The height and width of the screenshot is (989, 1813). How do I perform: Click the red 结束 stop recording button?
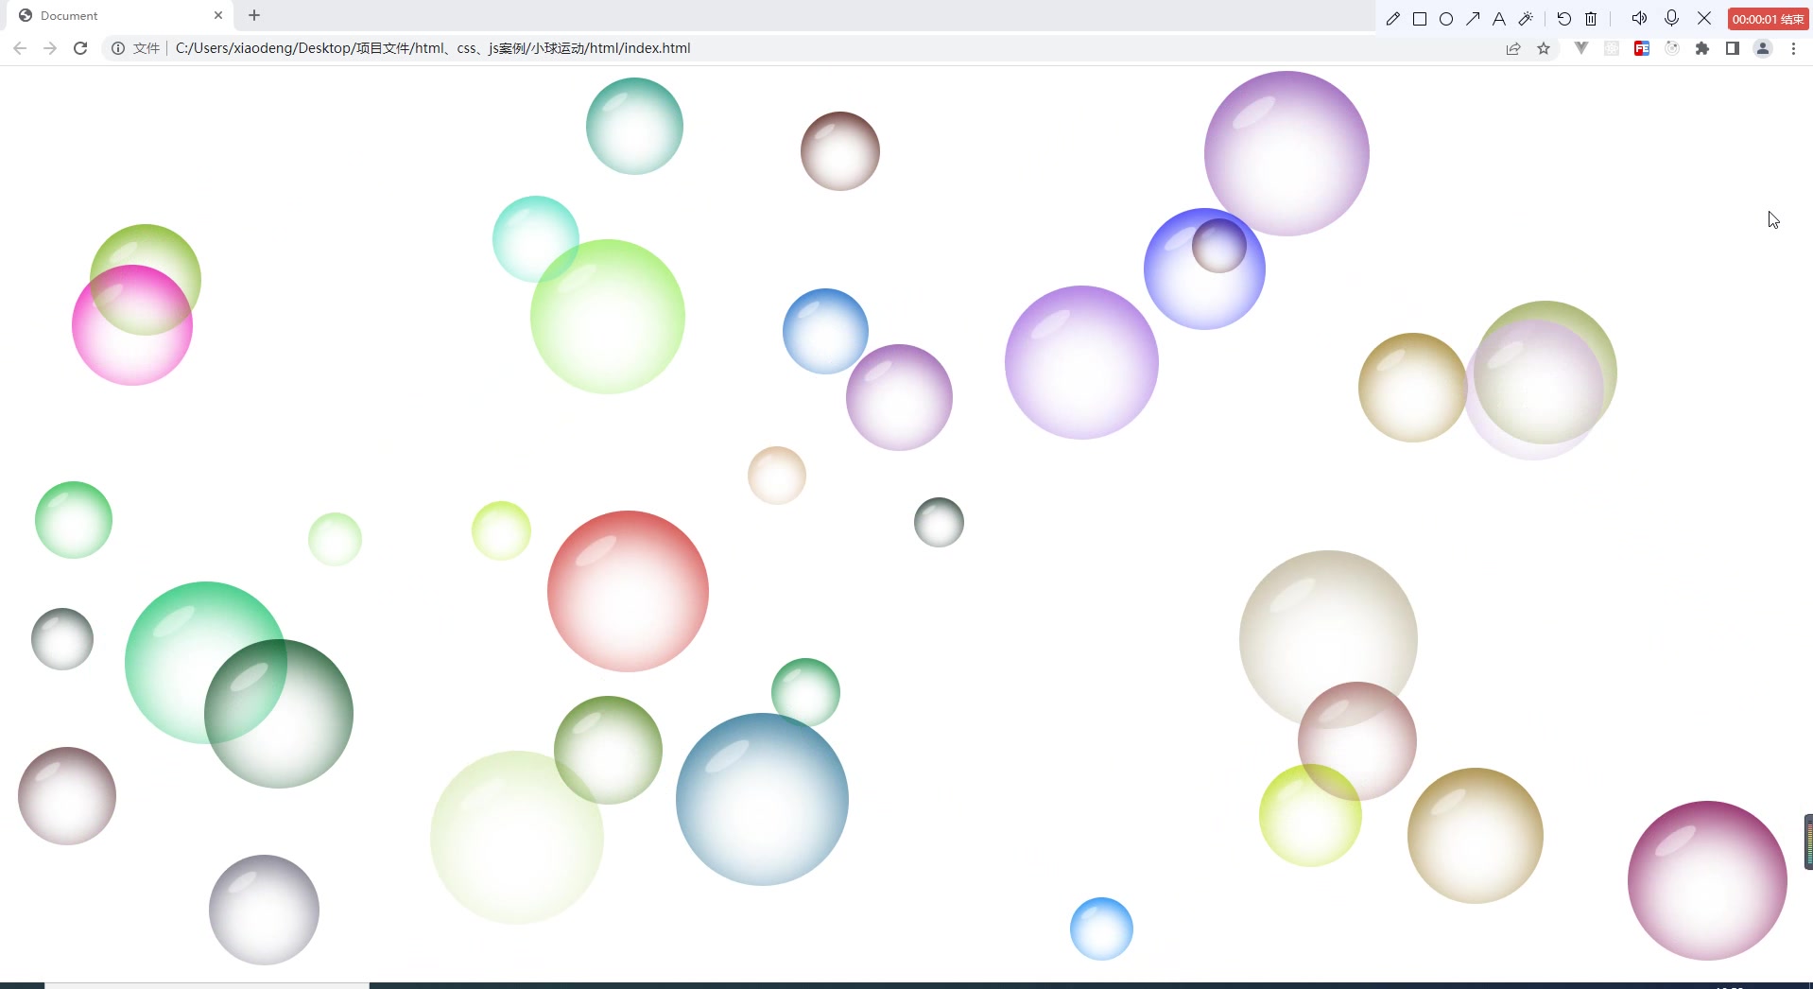point(1768,19)
